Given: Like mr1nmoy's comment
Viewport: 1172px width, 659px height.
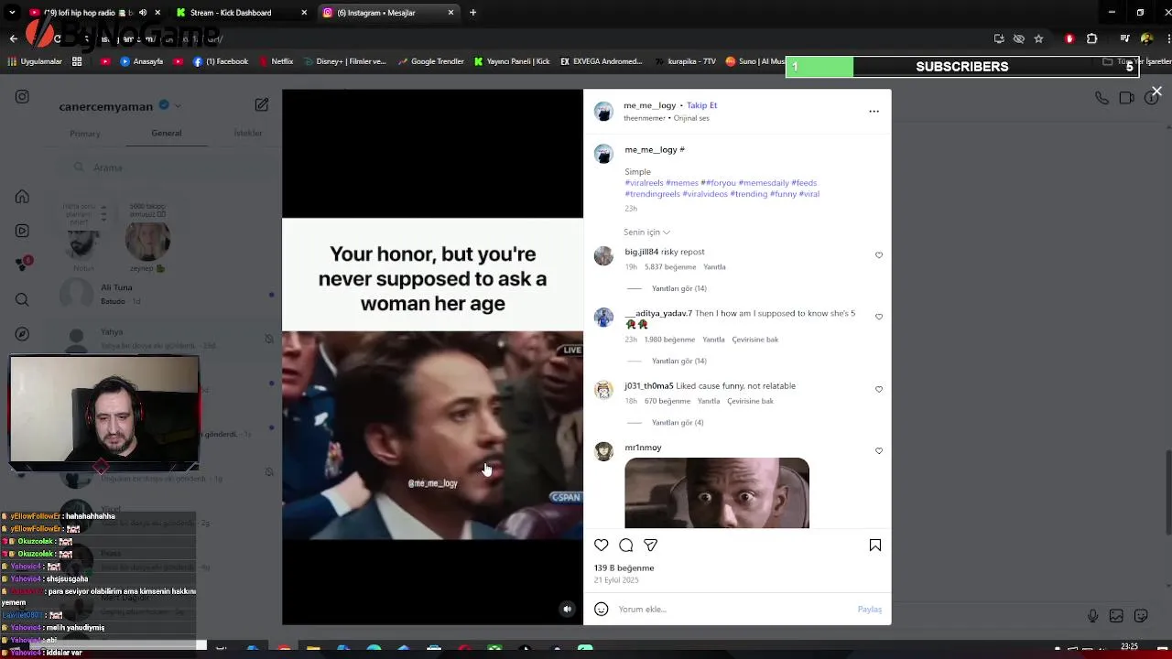Looking at the screenshot, I should (x=879, y=451).
